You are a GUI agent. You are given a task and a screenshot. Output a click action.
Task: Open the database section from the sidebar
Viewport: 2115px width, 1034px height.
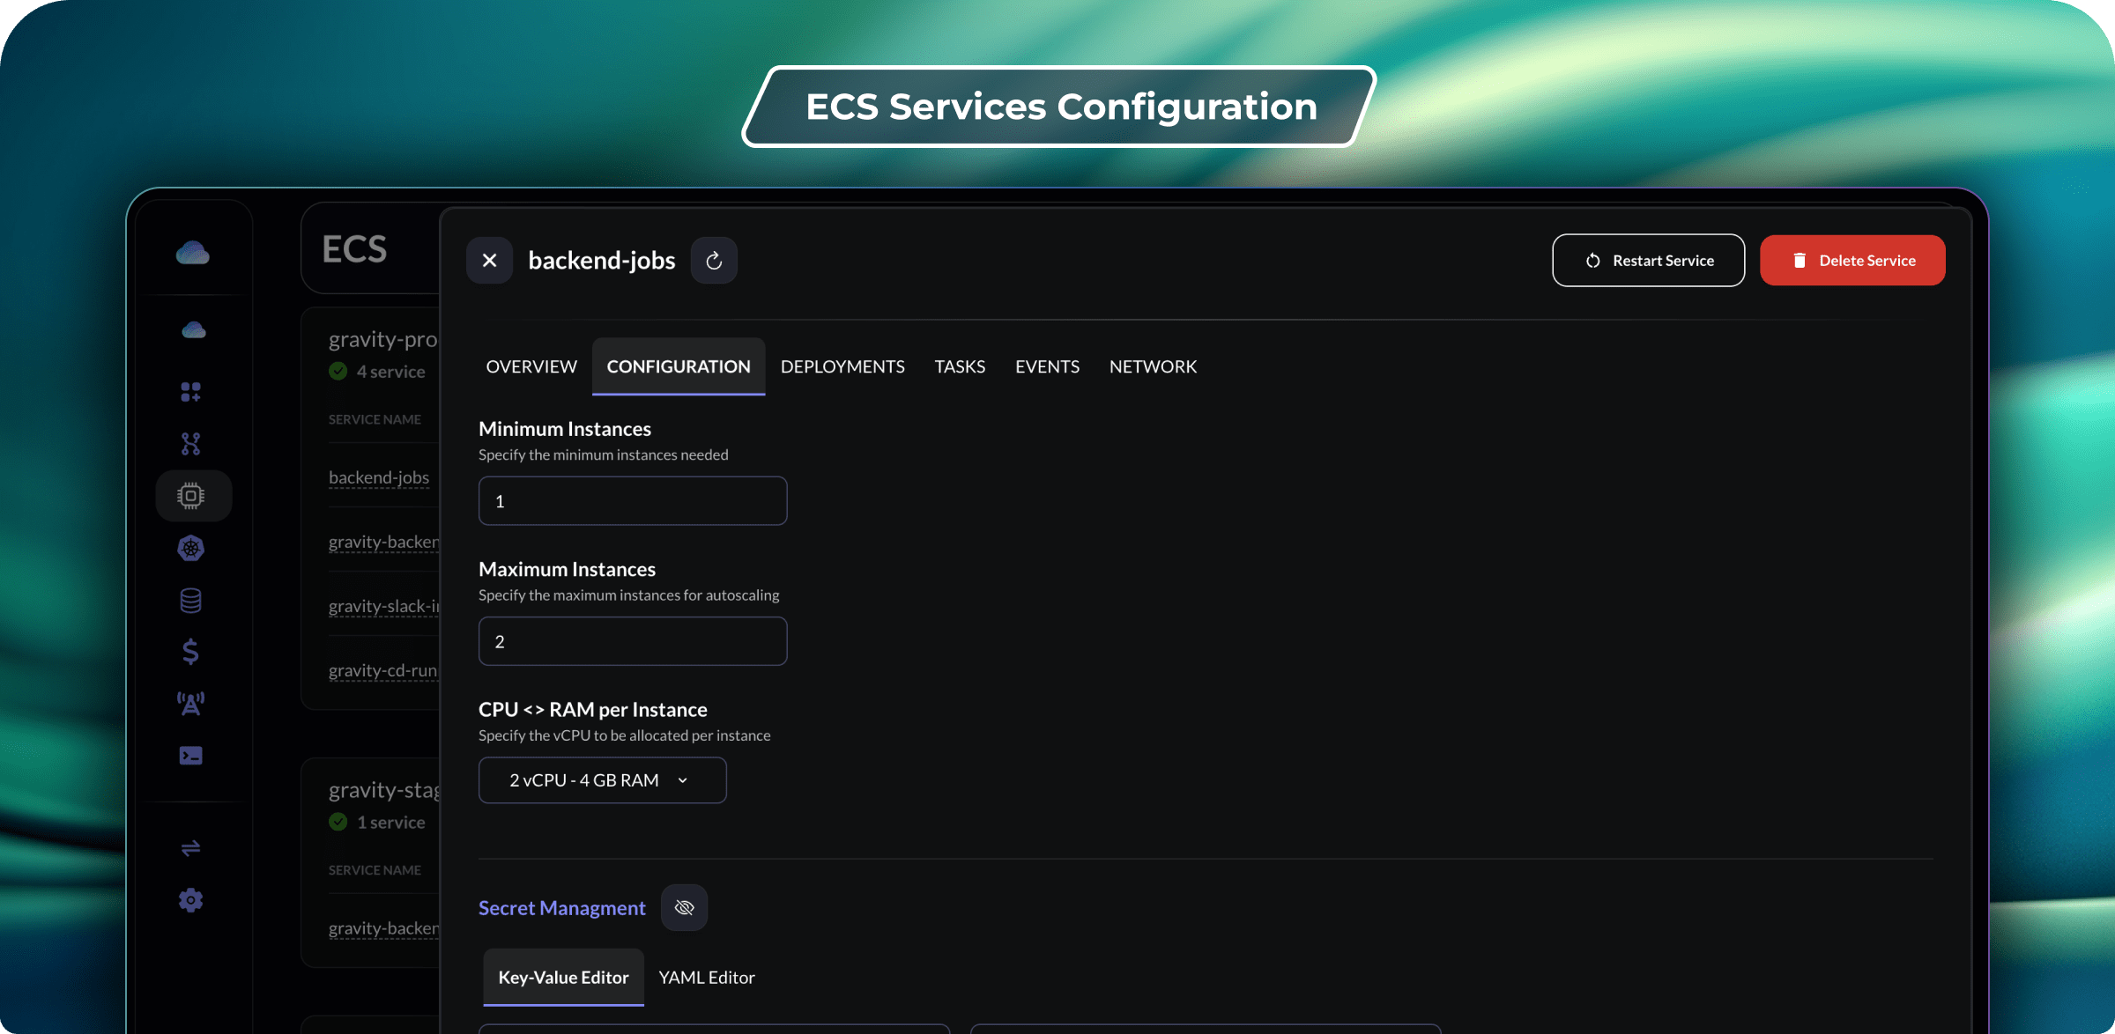pyautogui.click(x=190, y=600)
